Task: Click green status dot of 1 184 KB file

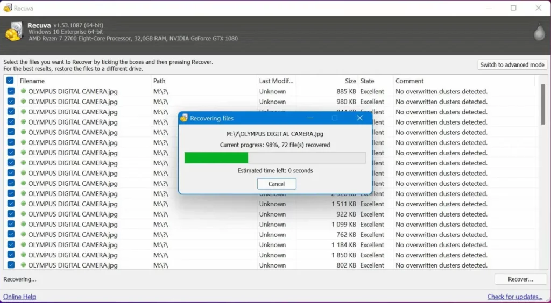Action: tap(23, 244)
